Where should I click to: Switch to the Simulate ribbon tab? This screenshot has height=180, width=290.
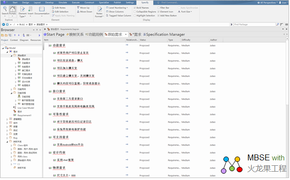pos(63,2)
